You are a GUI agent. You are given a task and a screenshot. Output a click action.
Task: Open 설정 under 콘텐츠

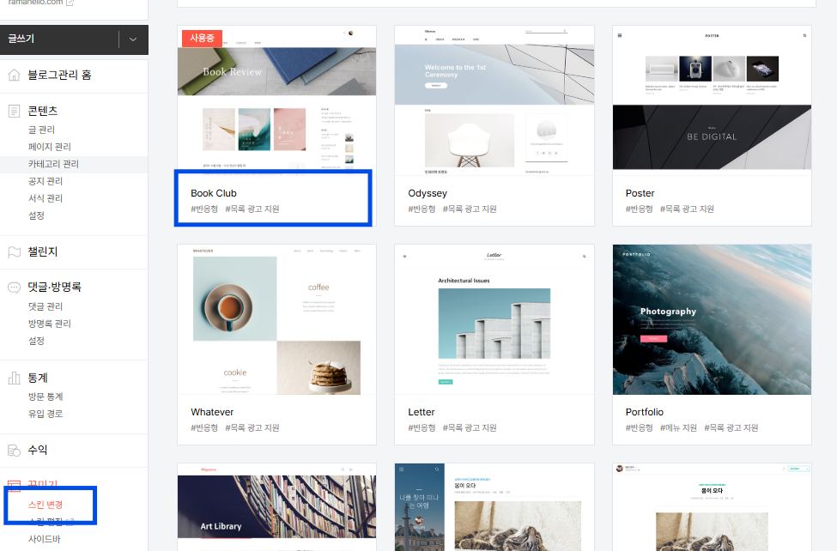point(36,215)
